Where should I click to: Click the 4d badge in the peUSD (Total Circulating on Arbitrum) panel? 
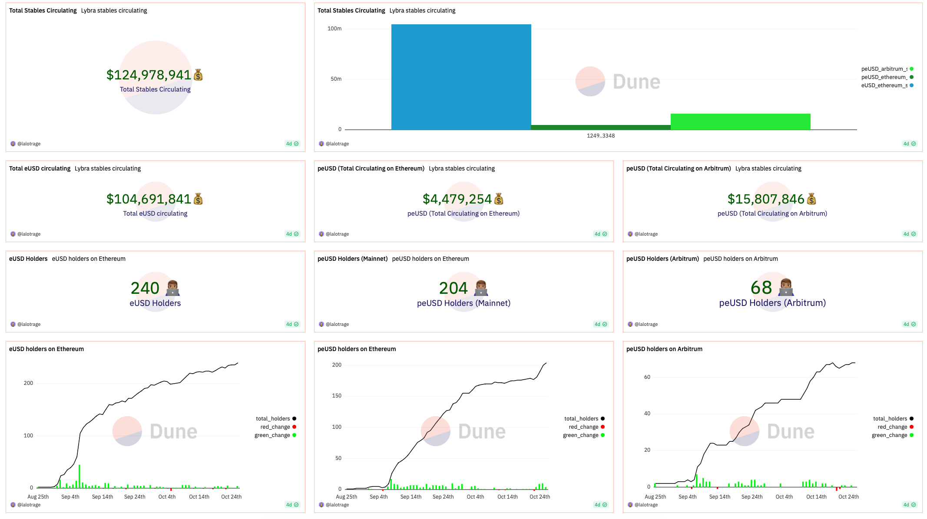tap(909, 234)
